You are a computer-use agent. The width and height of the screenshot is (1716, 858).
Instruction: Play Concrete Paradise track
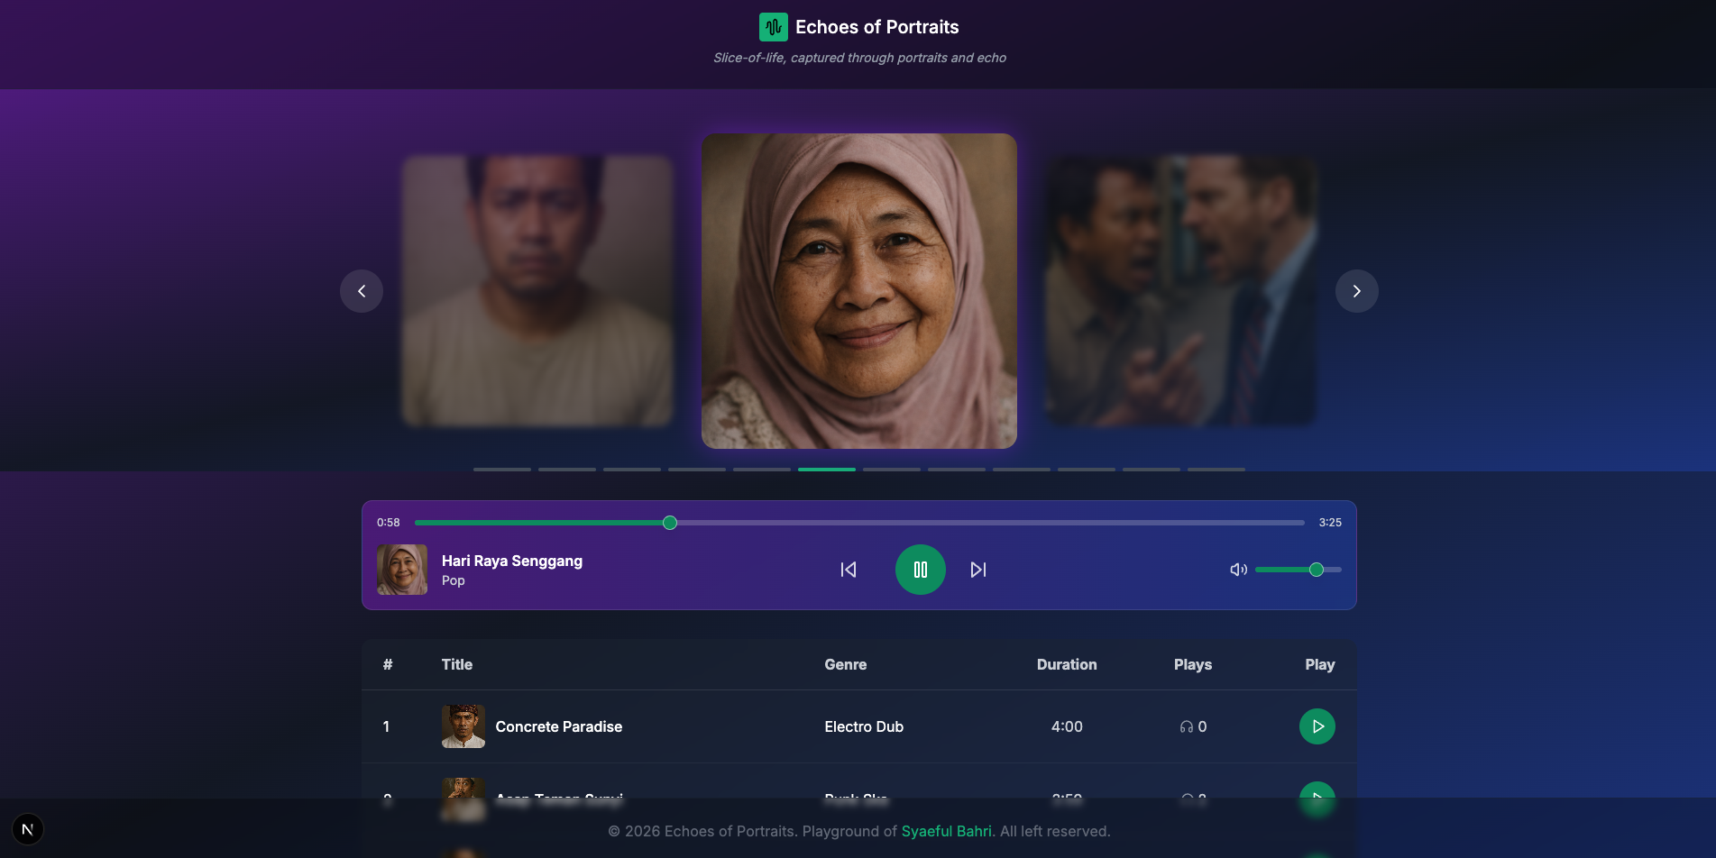pos(1317,726)
